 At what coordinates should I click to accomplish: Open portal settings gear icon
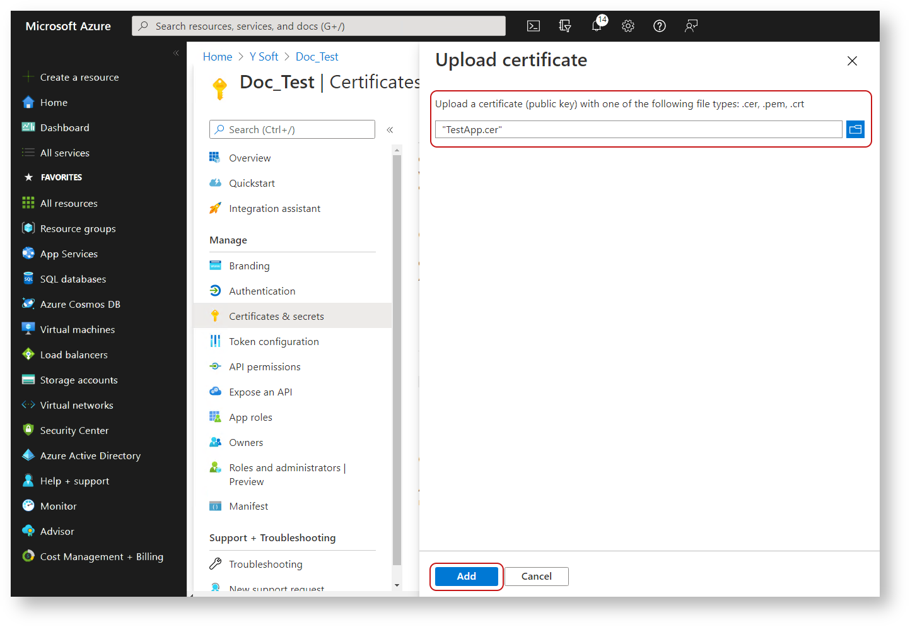coord(628,26)
